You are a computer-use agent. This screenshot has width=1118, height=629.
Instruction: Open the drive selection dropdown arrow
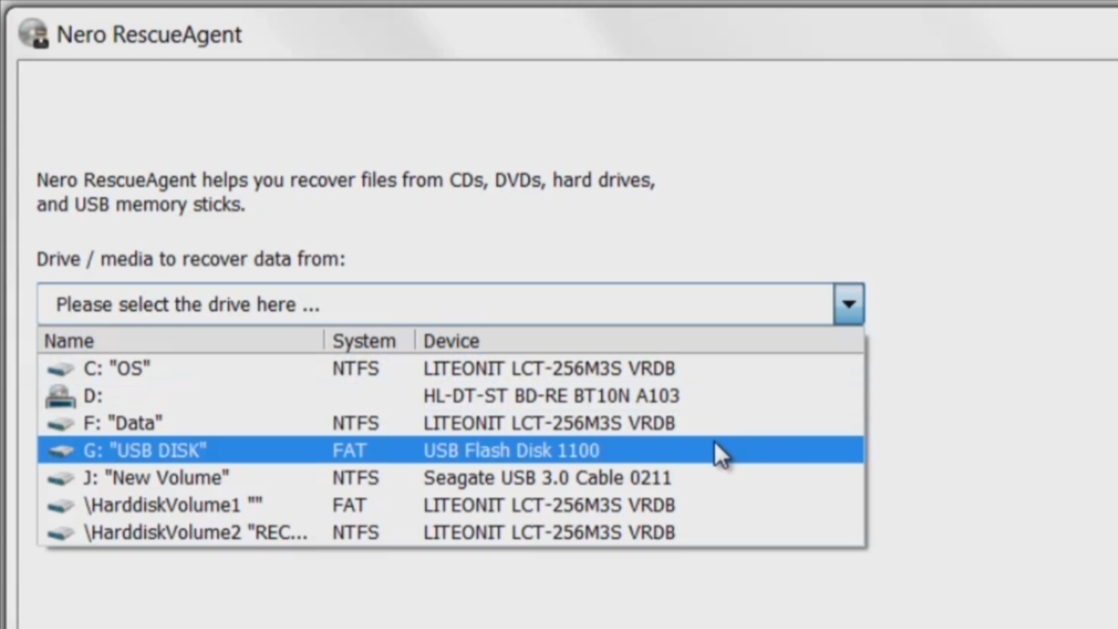(848, 304)
